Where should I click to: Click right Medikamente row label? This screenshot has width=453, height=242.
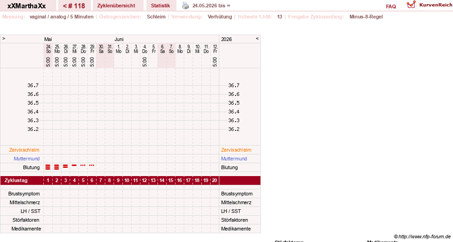[236, 229]
